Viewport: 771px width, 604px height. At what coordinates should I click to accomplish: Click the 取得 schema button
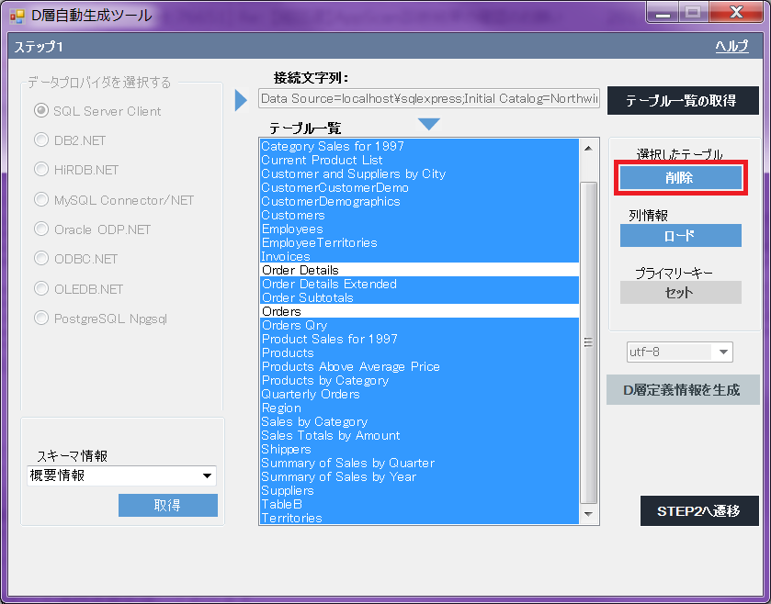point(167,506)
